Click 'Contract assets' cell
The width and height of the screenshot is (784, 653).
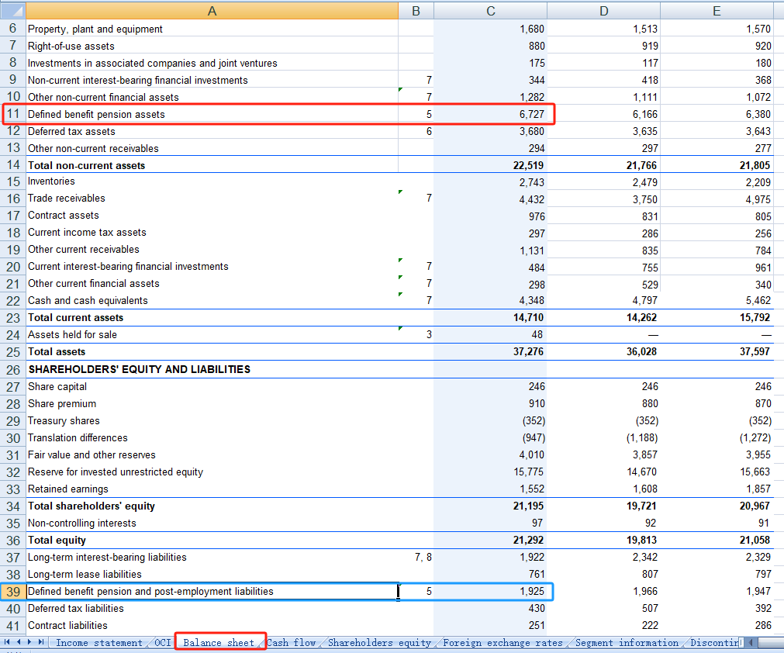(x=212, y=216)
